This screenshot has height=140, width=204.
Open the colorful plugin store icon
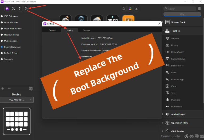click(x=130, y=9)
